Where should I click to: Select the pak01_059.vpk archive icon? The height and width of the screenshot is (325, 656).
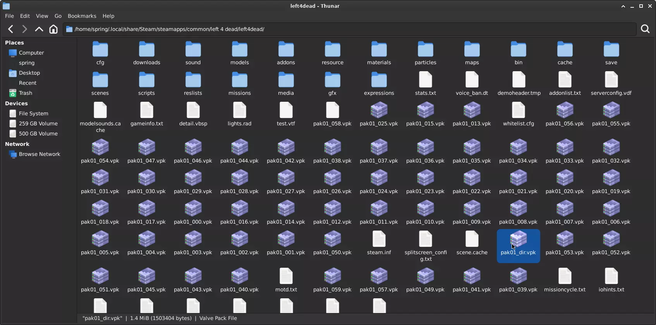click(x=333, y=276)
